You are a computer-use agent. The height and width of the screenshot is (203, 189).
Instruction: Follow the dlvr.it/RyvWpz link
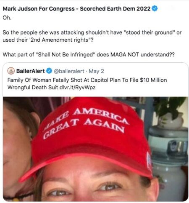pyautogui.click(x=78, y=88)
